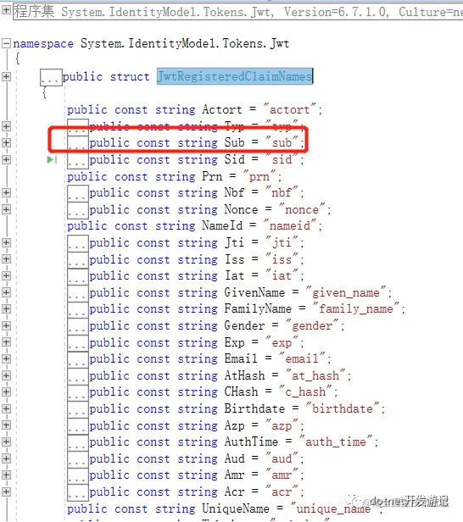Expand margin plus beside the AuthTime constant
The width and height of the screenshot is (463, 522).
click(6, 441)
